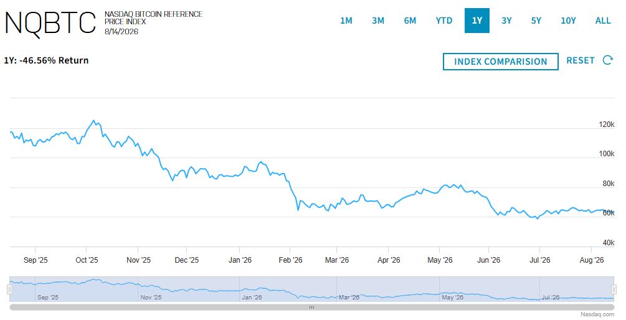Switch chart to 6M range

pos(410,21)
